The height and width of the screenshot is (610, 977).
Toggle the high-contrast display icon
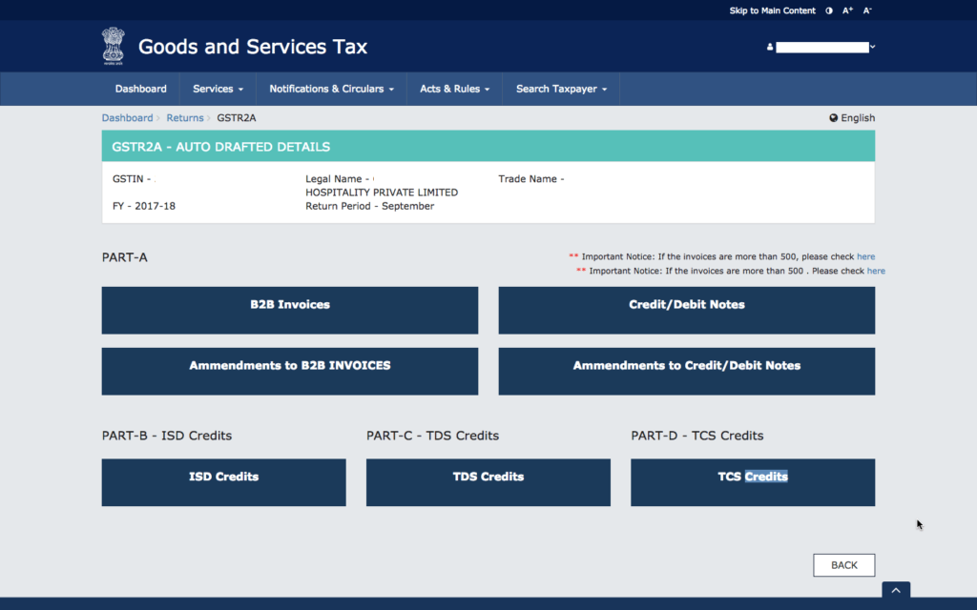point(829,10)
